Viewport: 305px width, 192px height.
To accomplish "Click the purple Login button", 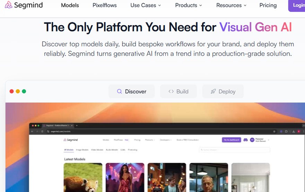I will click(297, 6).
